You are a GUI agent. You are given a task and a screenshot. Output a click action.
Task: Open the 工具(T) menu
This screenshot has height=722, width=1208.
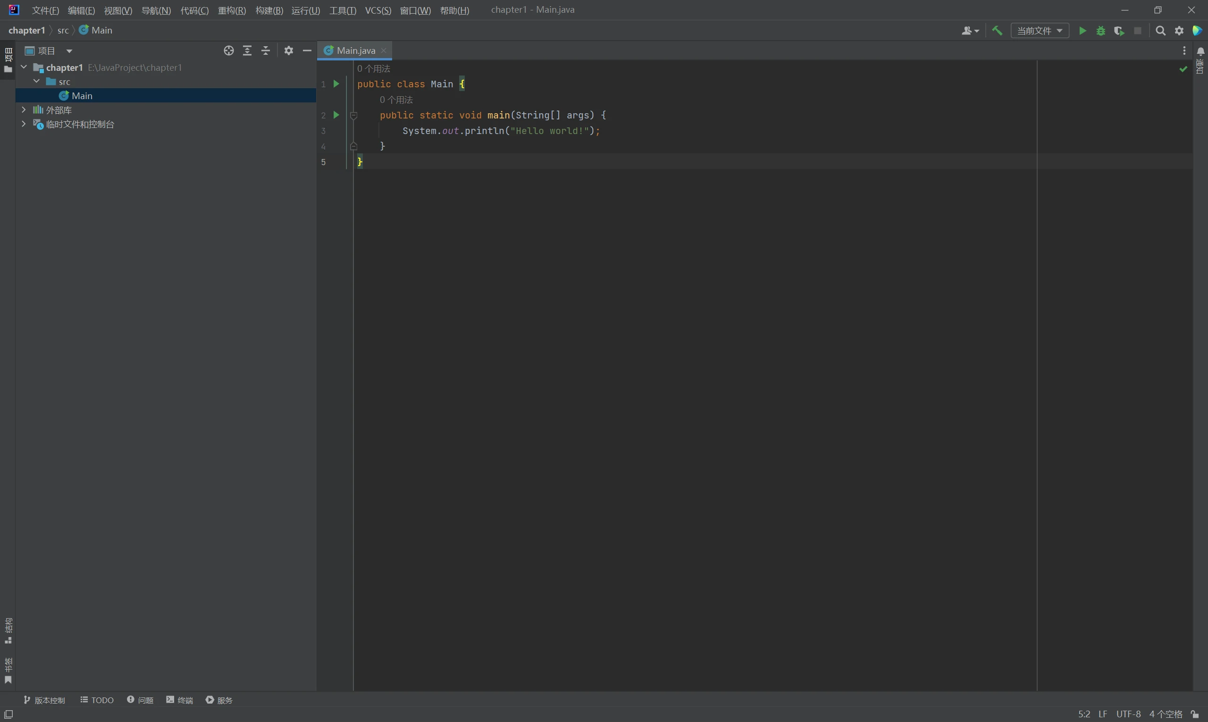tap(343, 10)
